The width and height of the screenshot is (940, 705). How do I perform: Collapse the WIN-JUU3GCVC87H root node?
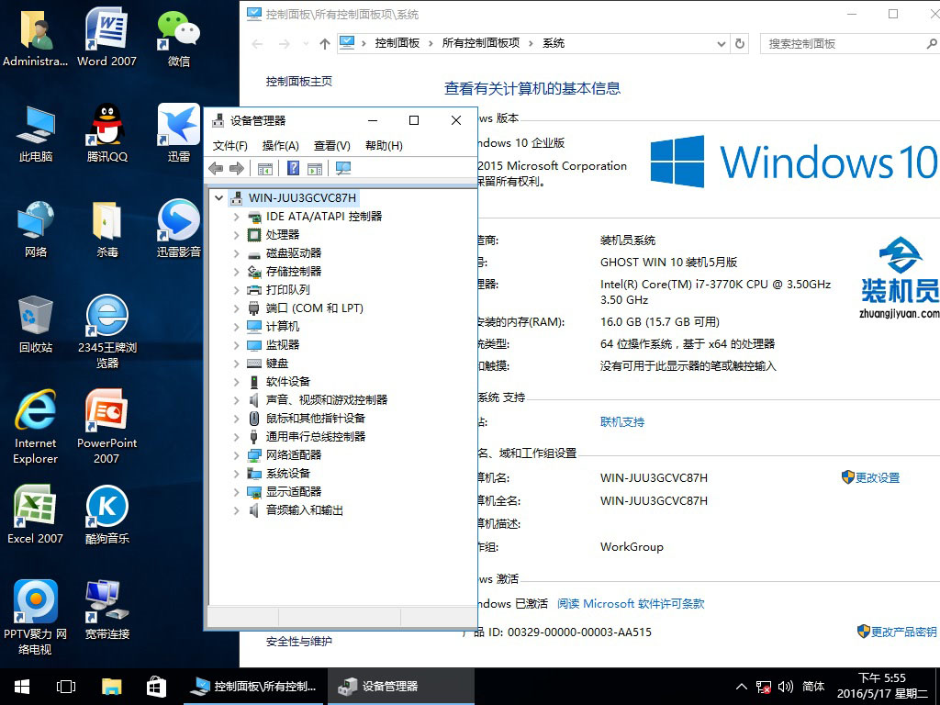pos(218,198)
